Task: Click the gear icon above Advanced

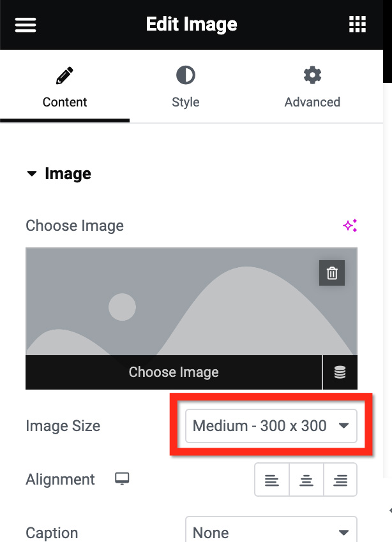Action: 312,75
